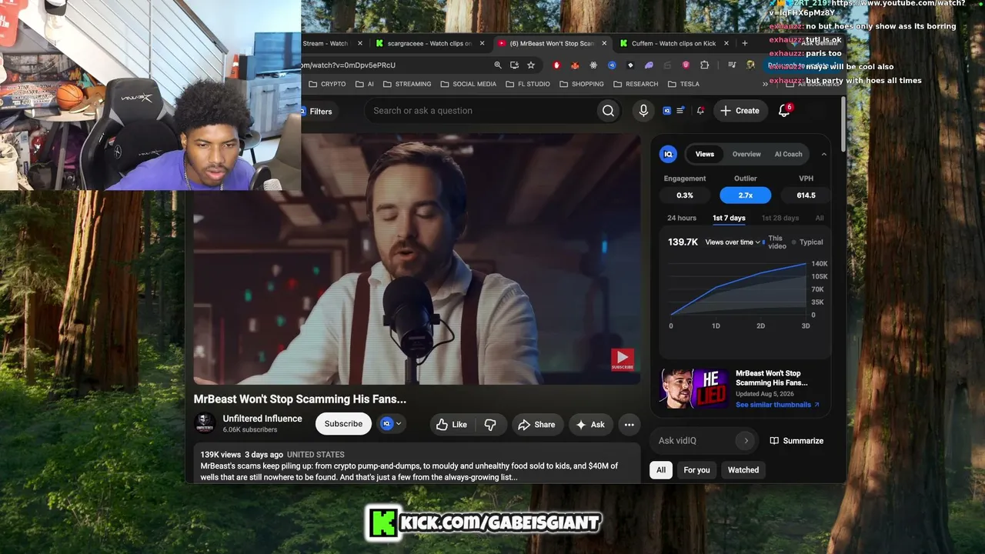Open the browser Extensions puzzle icon
This screenshot has width=985, height=554.
pos(704,65)
